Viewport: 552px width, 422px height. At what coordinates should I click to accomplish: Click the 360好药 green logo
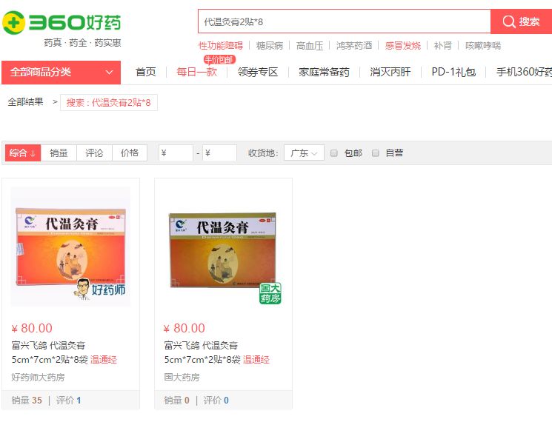click(x=61, y=22)
